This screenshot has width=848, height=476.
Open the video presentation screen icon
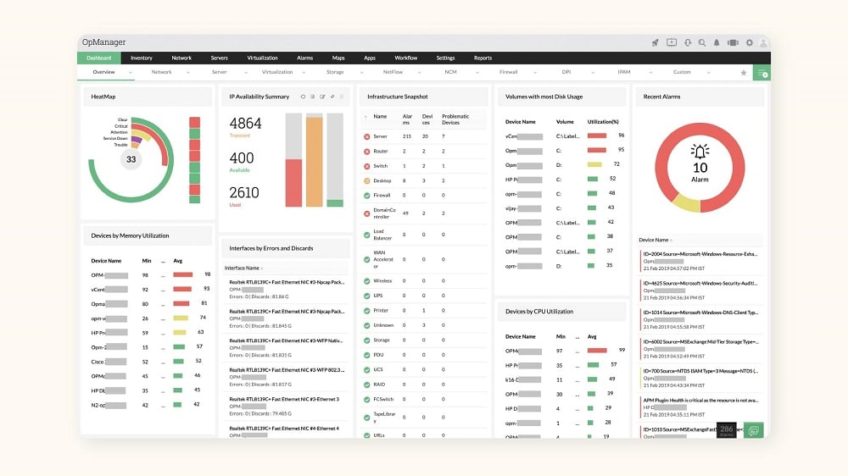pyautogui.click(x=671, y=42)
